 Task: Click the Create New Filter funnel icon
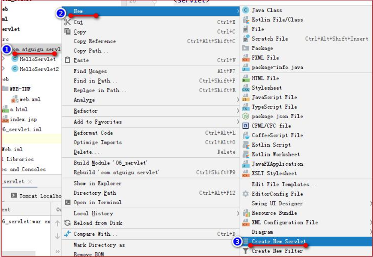pos(246,251)
